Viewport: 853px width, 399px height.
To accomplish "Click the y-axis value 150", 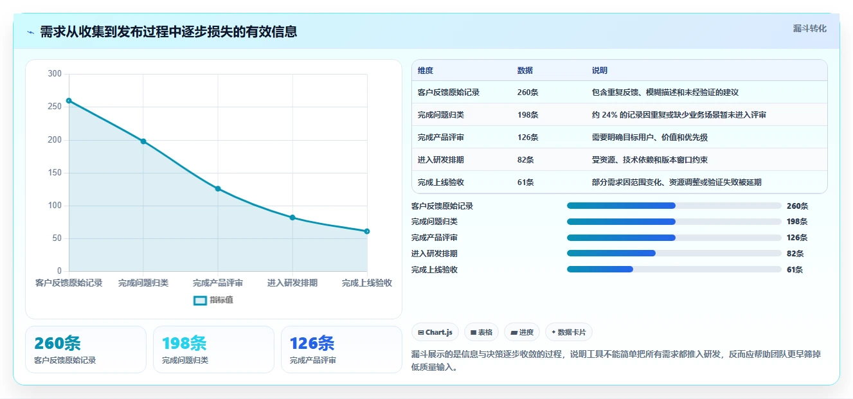I will point(55,173).
